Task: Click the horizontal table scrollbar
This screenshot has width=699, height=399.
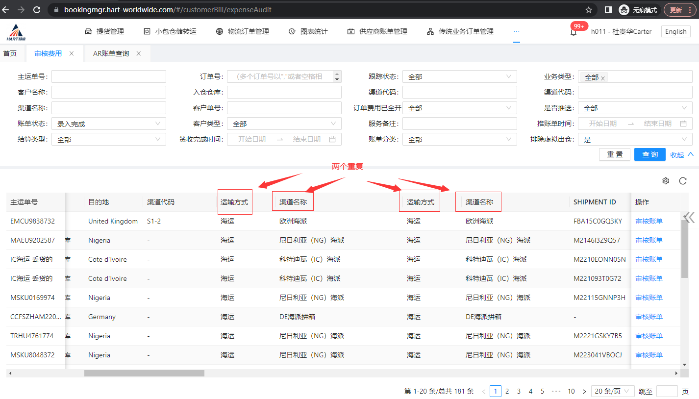Action: [x=144, y=374]
